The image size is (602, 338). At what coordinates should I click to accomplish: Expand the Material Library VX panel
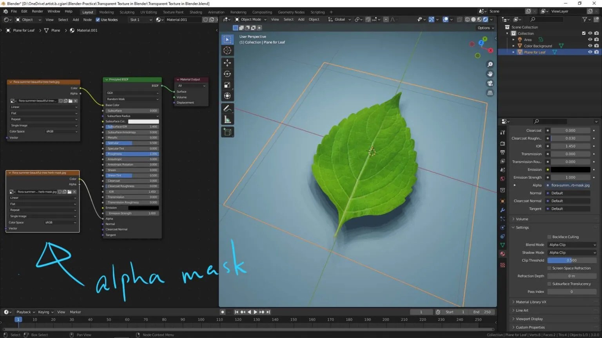tap(531, 302)
